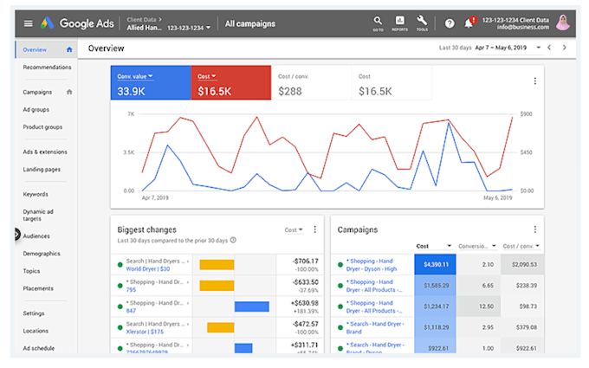This screenshot has height=368, width=589.
Task: Click the All campaigns header title
Action: tap(250, 23)
